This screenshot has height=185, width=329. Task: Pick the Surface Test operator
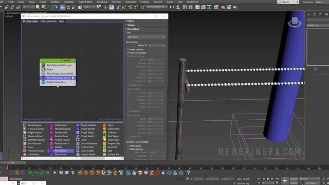[x=111, y=154]
